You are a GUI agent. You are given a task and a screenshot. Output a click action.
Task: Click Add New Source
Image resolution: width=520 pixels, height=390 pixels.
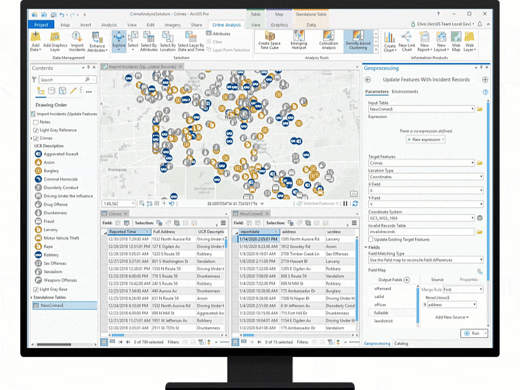[452, 317]
